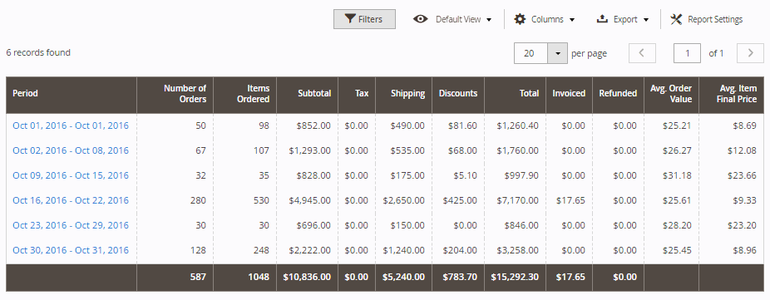Open the Oct 23, 2016 - Oct 29, 2016 period
The image size is (770, 300).
point(71,225)
